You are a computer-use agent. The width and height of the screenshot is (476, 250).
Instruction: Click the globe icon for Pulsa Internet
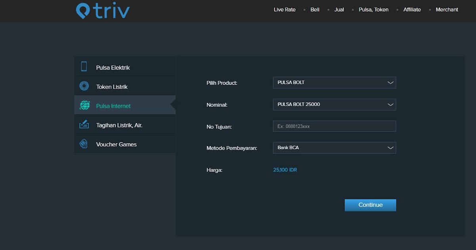(84, 105)
